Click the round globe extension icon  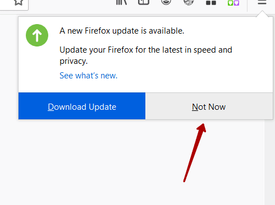(x=189, y=2)
